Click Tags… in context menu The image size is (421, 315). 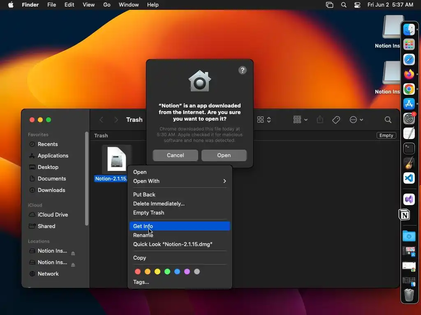(180, 282)
